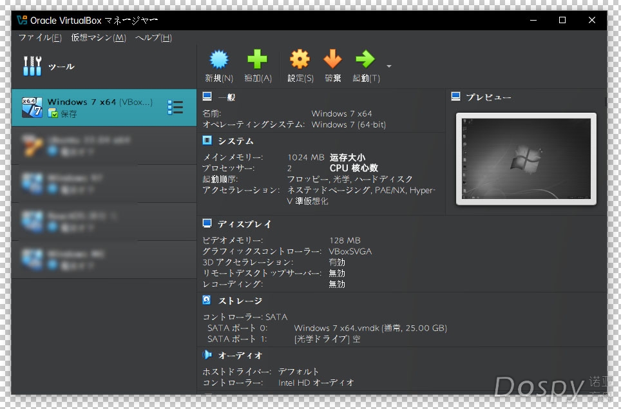Click the 一般 monitor icon

(x=207, y=96)
